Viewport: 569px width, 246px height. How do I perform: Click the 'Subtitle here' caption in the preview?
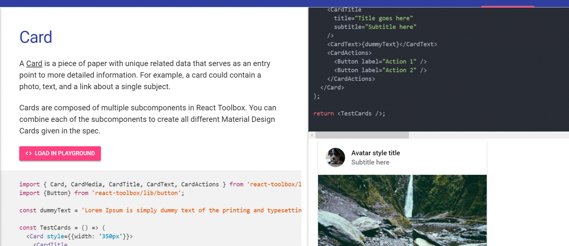[x=370, y=162]
